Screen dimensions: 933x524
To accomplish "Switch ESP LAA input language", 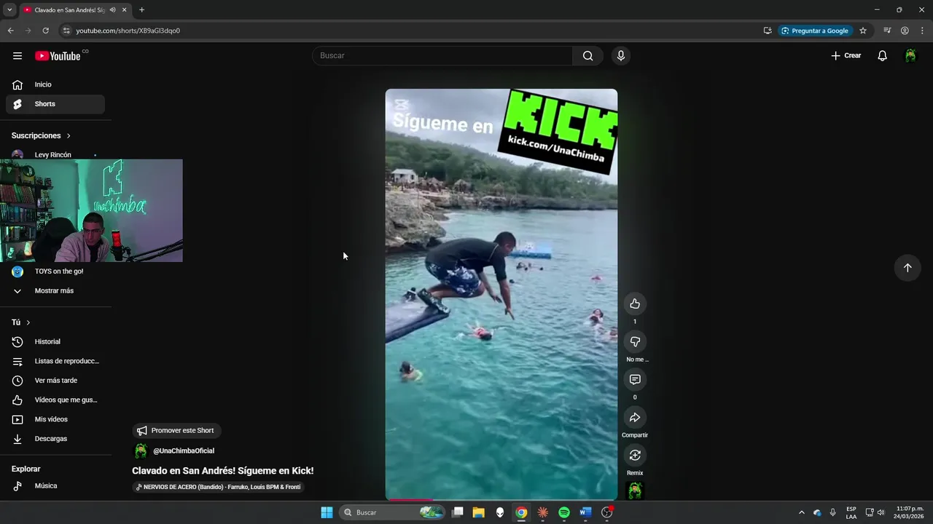I will tap(851, 512).
